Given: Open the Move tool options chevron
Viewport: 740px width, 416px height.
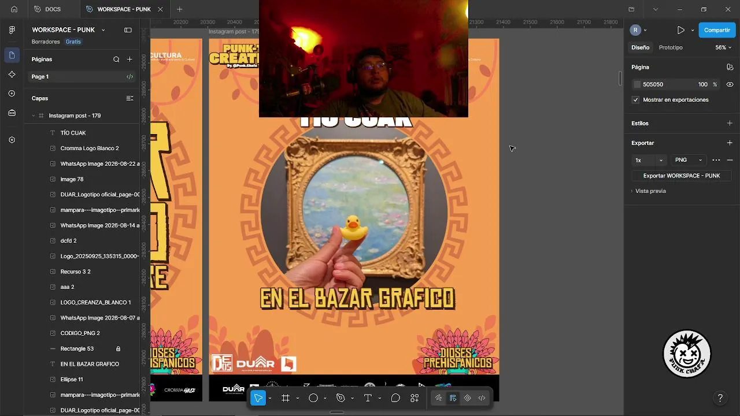Looking at the screenshot, I should pyautogui.click(x=270, y=398).
